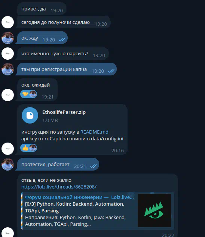The width and height of the screenshot is (205, 237).
Task: Open the README.md link
Action: click(94, 132)
